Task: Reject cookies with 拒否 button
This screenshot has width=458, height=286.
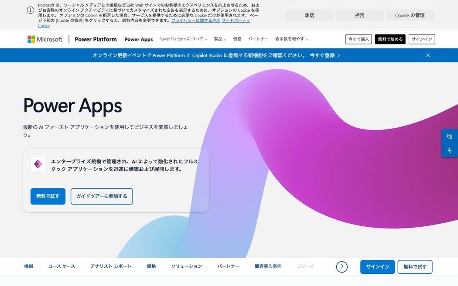Action: point(359,15)
